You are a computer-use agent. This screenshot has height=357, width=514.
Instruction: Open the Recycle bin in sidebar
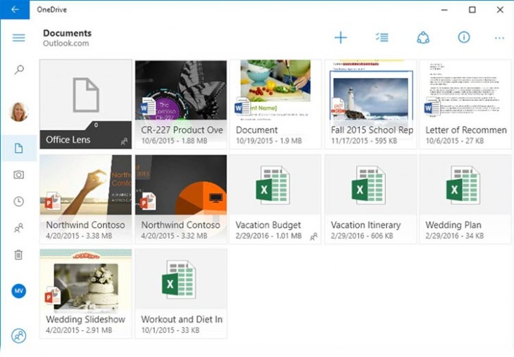tap(19, 254)
